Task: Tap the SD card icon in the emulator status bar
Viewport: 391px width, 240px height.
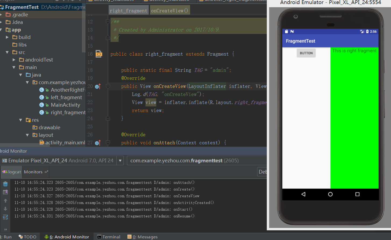Action: point(286,31)
